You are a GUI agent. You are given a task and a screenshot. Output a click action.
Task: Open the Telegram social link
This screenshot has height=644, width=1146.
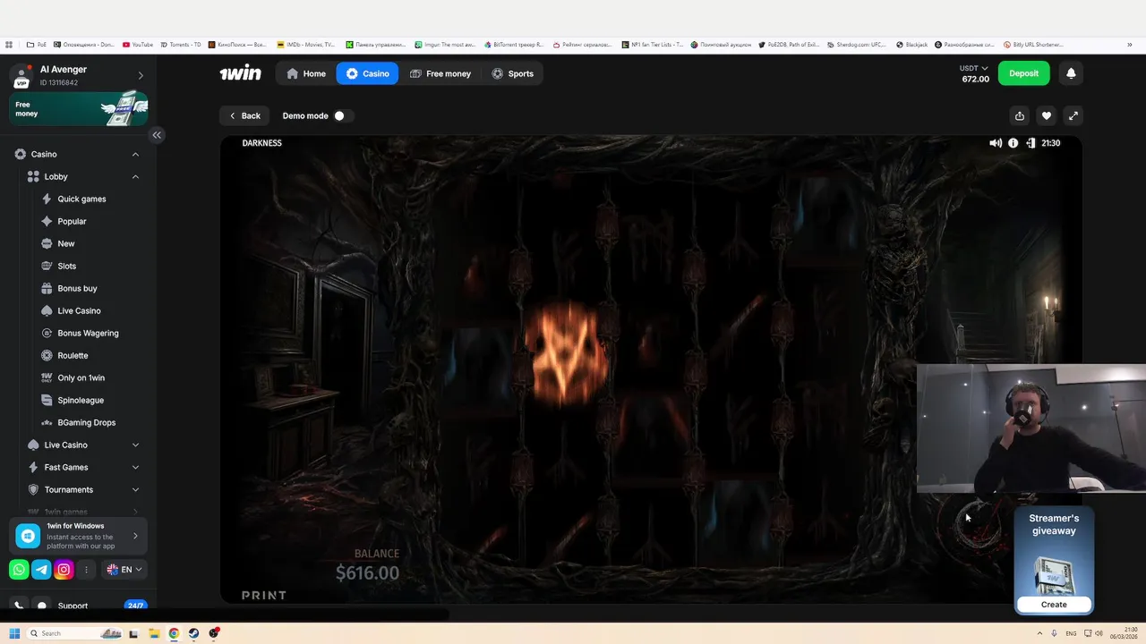[x=41, y=570]
